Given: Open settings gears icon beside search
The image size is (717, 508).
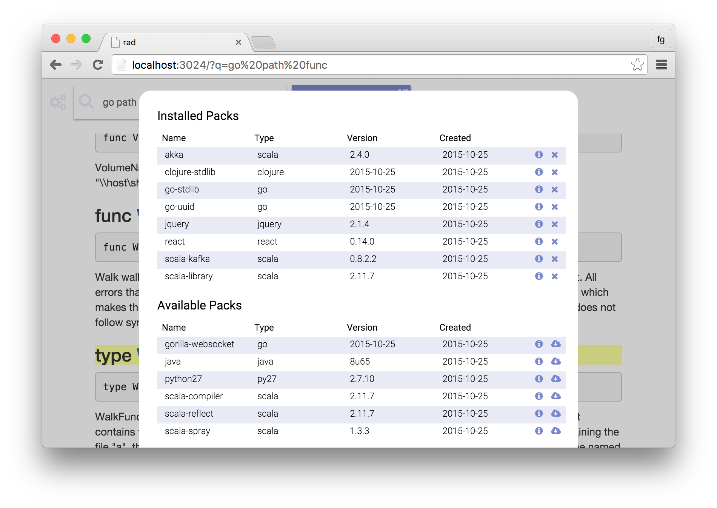Looking at the screenshot, I should pyautogui.click(x=58, y=102).
